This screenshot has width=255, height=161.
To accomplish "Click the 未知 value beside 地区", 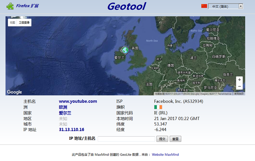I will [x=63, y=119].
